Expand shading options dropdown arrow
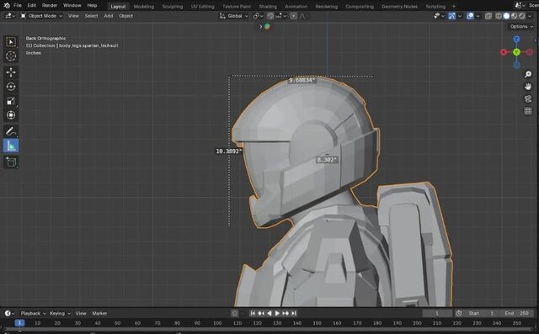This screenshot has height=334, width=539. [531, 16]
